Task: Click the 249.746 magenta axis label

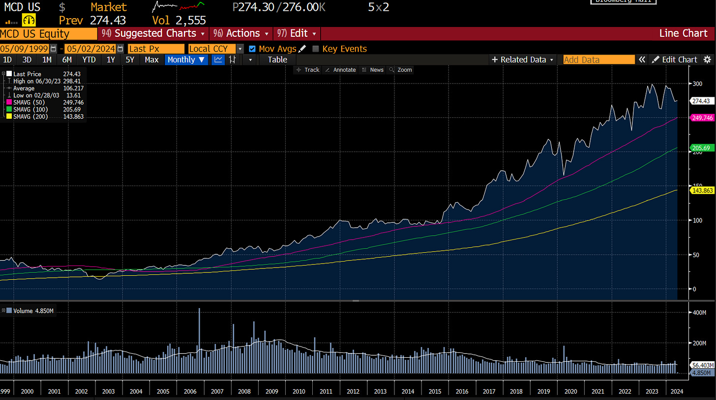Action: [x=702, y=118]
